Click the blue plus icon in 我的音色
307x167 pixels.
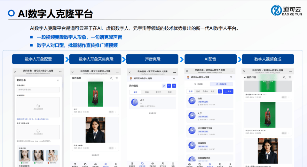click(169, 86)
